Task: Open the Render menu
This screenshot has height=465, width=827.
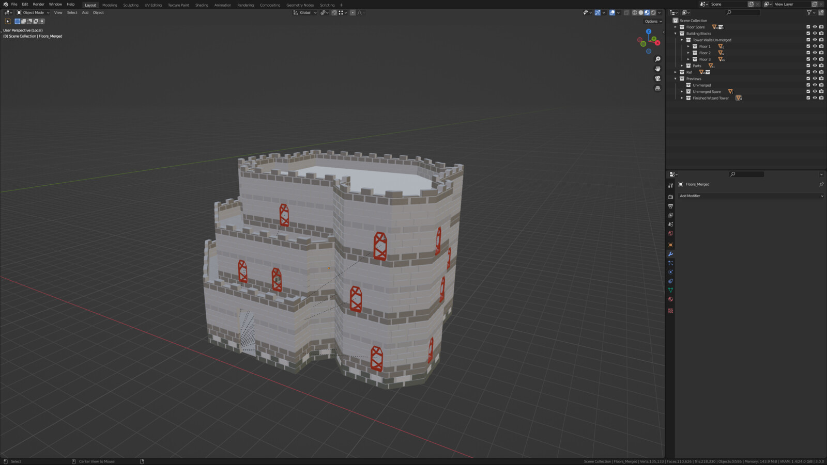Action: 39,4
